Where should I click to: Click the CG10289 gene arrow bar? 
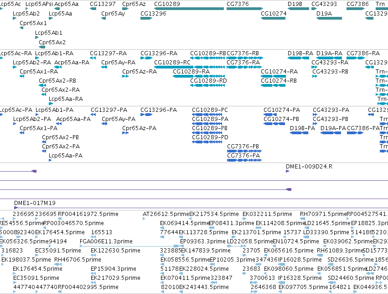(189, 9)
